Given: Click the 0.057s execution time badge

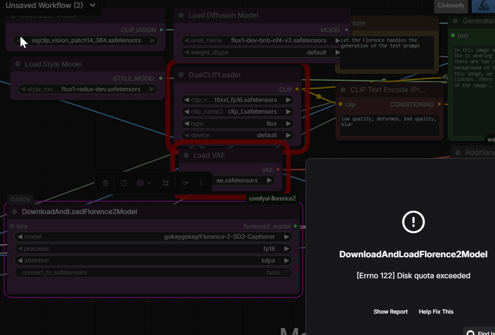Looking at the screenshot, I should click(x=20, y=199).
